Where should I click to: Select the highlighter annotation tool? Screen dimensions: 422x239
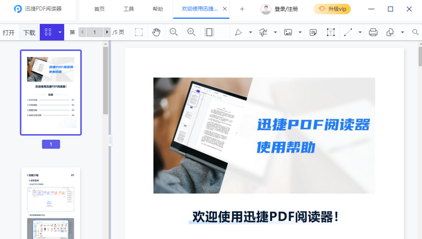239,32
